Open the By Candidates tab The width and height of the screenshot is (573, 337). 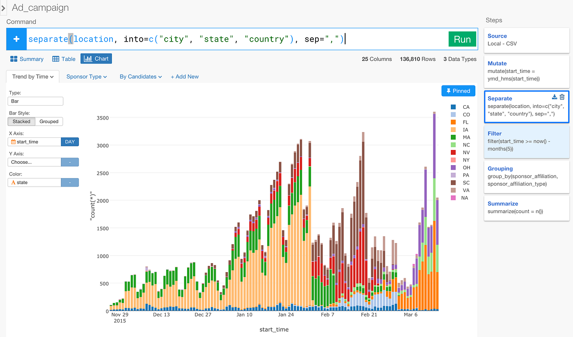[x=140, y=77]
